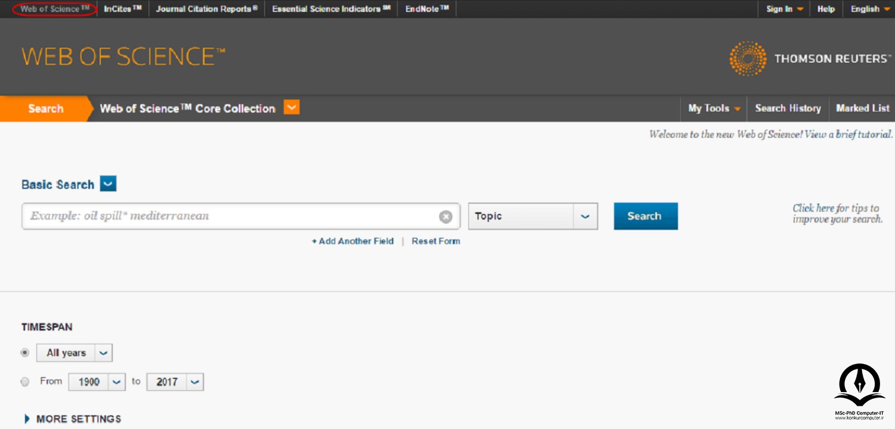Open the Marked List
895x429 pixels.
[x=863, y=108]
